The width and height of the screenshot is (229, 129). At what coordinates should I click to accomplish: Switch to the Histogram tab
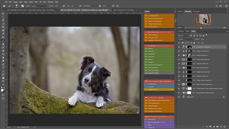[x=196, y=11]
